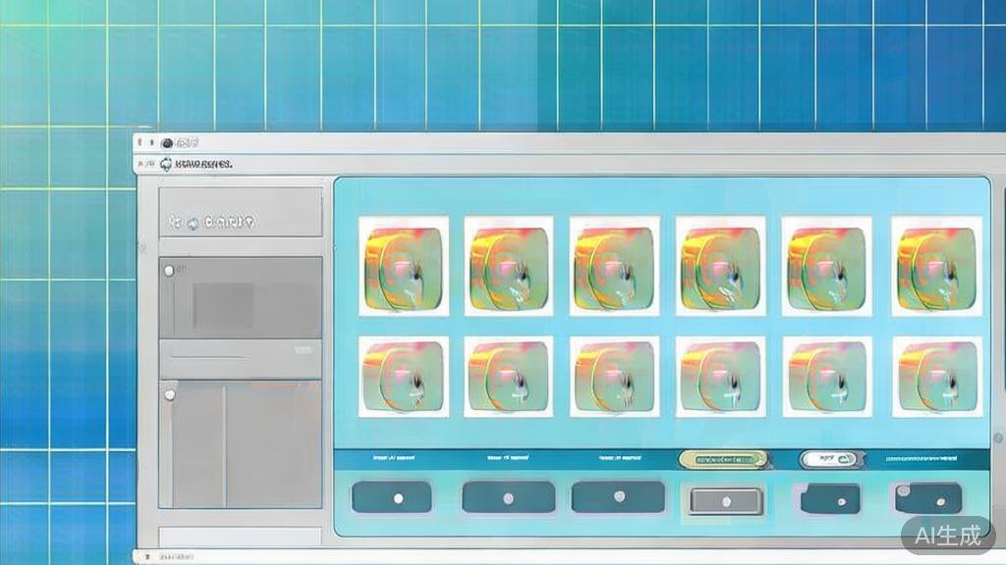The height and width of the screenshot is (565, 1006).
Task: Click the small collapse handle on the left window edge
Action: [x=142, y=246]
